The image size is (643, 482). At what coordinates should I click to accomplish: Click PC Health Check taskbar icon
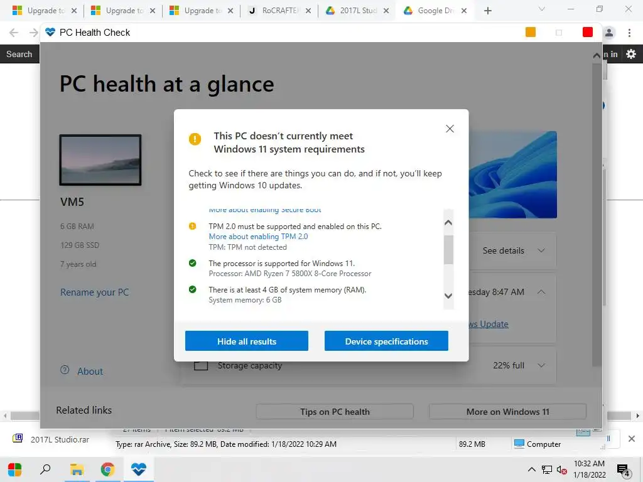(139, 469)
